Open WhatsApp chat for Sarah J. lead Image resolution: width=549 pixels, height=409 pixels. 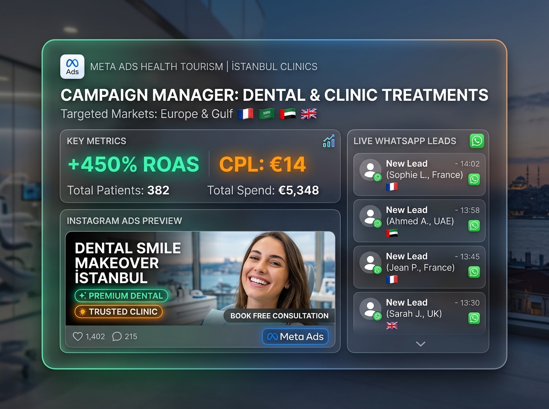click(x=474, y=318)
